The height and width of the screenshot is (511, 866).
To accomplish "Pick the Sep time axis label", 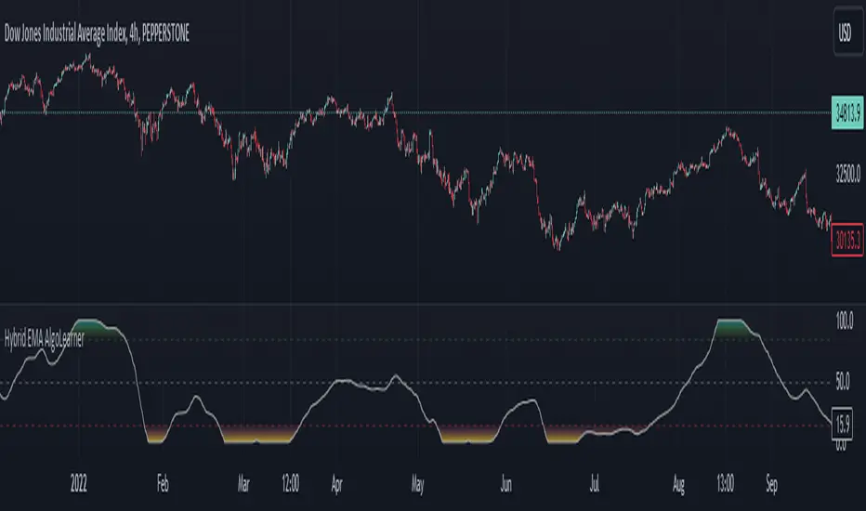I will point(771,485).
